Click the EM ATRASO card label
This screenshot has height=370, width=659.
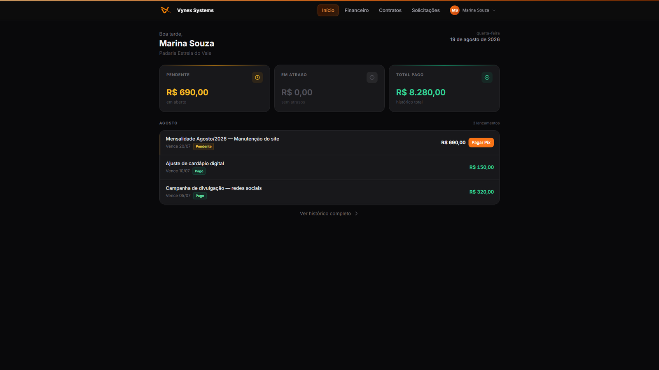point(294,75)
